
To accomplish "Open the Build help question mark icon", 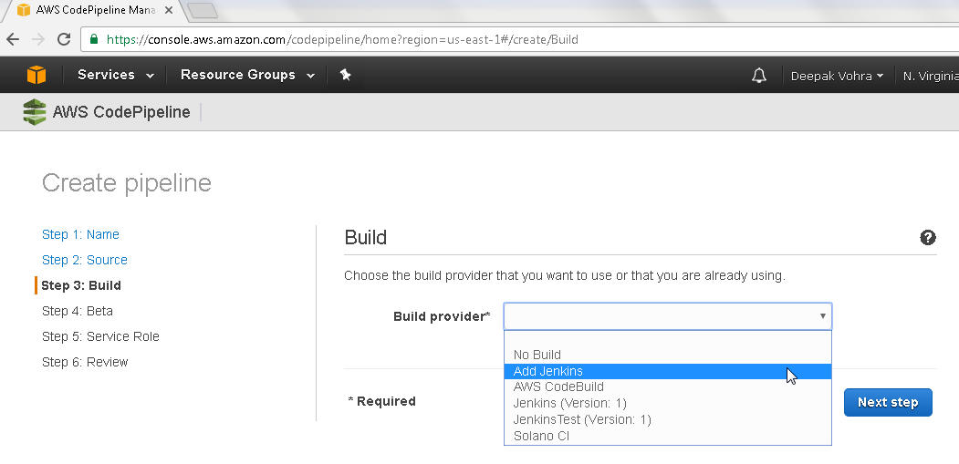I will [x=928, y=238].
